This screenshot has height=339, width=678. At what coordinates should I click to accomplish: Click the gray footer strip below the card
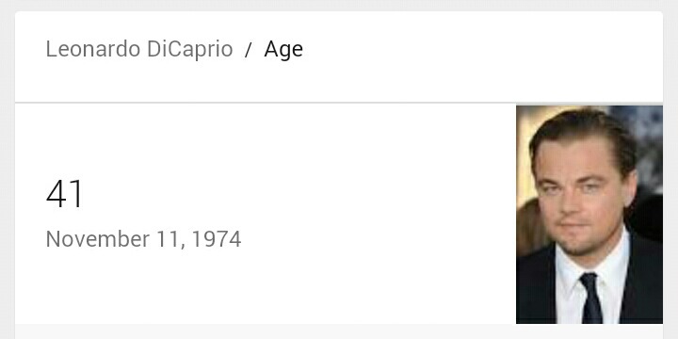point(339,331)
